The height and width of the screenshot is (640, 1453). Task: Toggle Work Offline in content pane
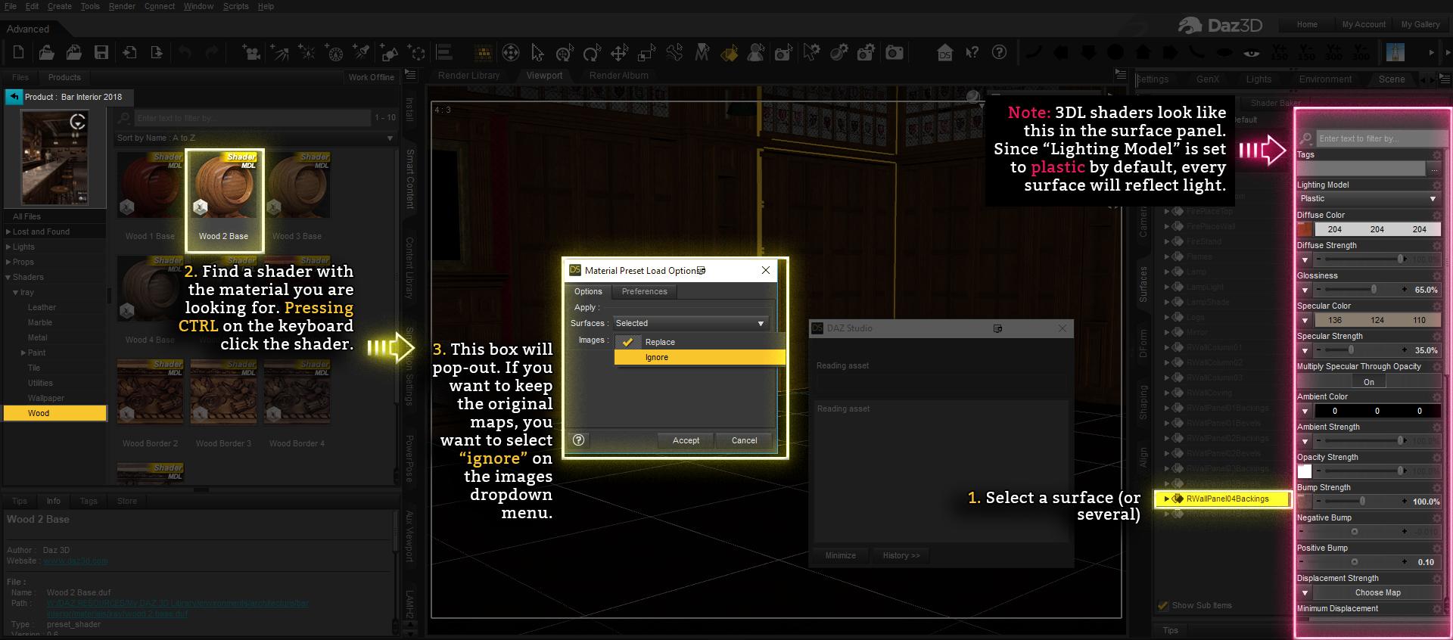pyautogui.click(x=371, y=77)
